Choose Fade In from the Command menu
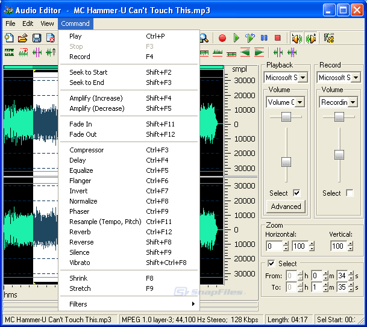The height and width of the screenshot is (327, 367). tap(129, 124)
